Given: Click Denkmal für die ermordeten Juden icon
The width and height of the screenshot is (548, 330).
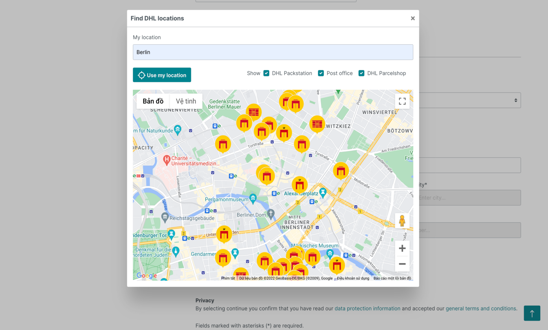Looking at the screenshot, I should click(176, 251).
